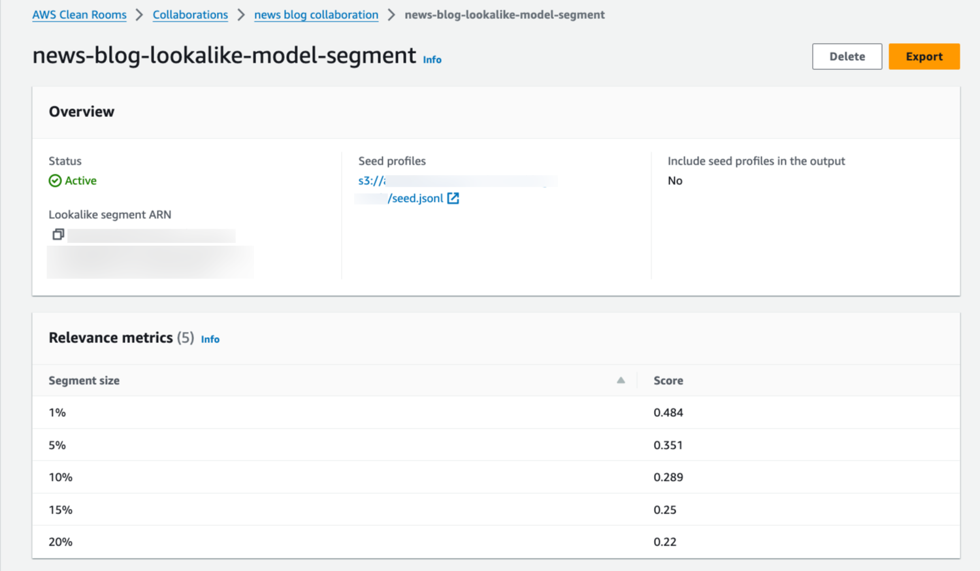Open seed.jsonl external link icon
Screen dimensions: 980x571
(453, 198)
